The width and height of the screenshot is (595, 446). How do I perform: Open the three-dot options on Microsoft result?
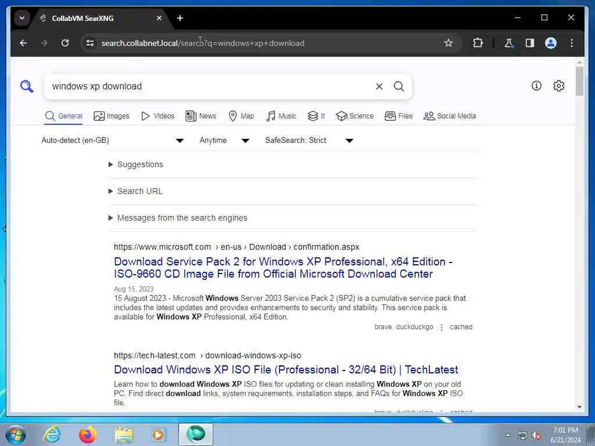[442, 328]
